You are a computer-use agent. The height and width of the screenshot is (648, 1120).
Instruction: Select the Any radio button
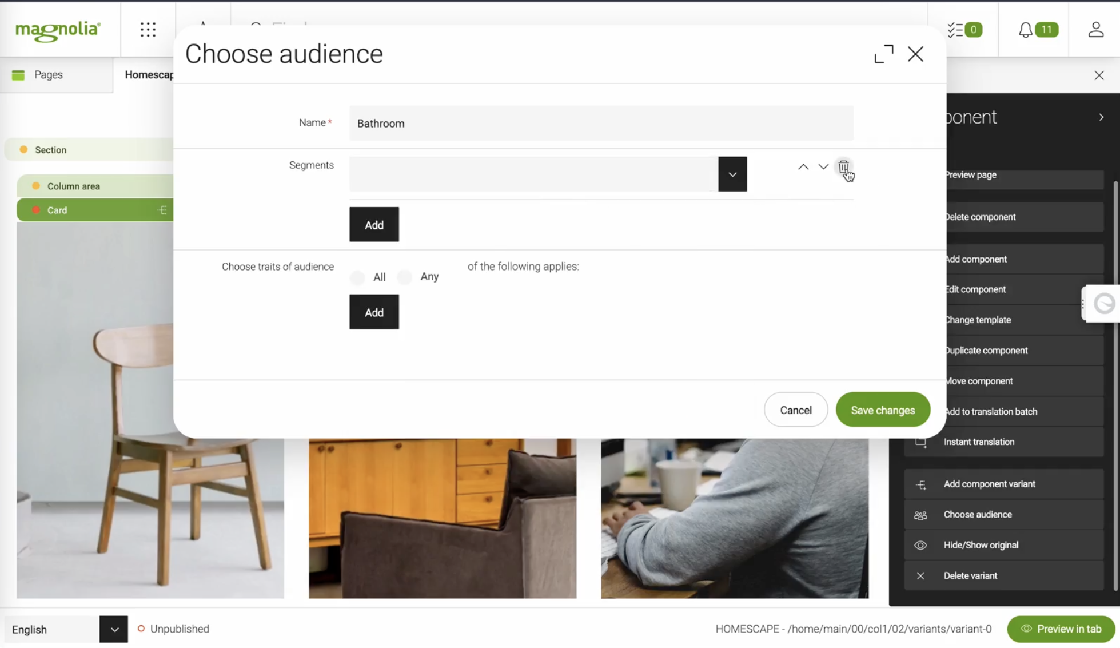pos(405,277)
